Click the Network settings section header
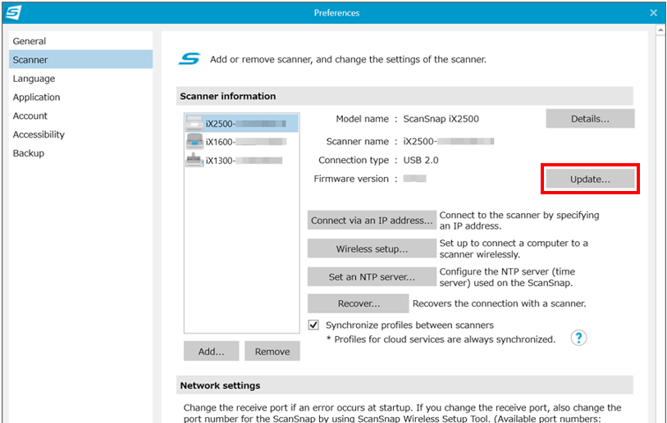Screen dimensions: 667x423 tap(404, 385)
